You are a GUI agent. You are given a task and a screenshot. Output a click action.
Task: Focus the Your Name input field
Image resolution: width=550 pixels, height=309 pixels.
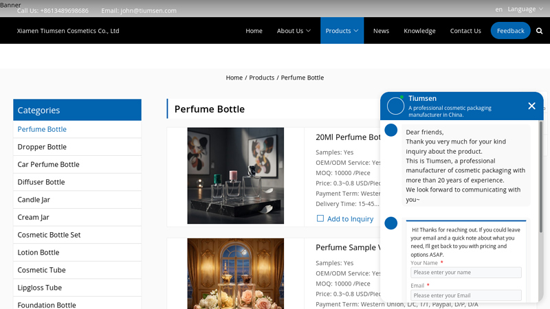466,273
